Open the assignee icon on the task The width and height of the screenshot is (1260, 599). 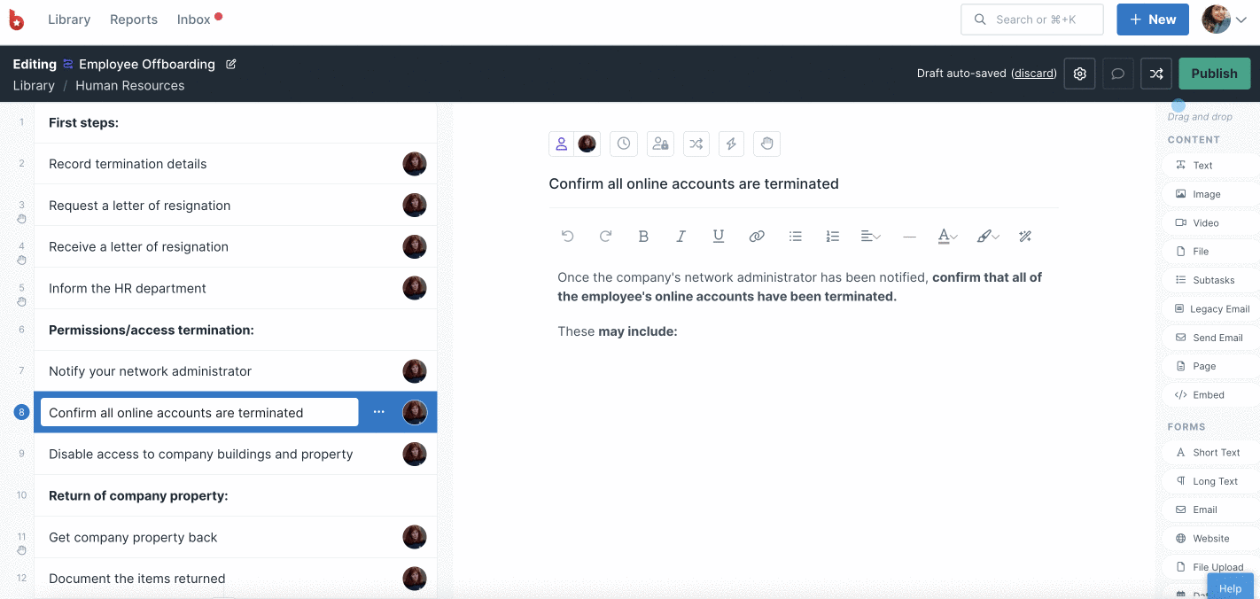561,144
